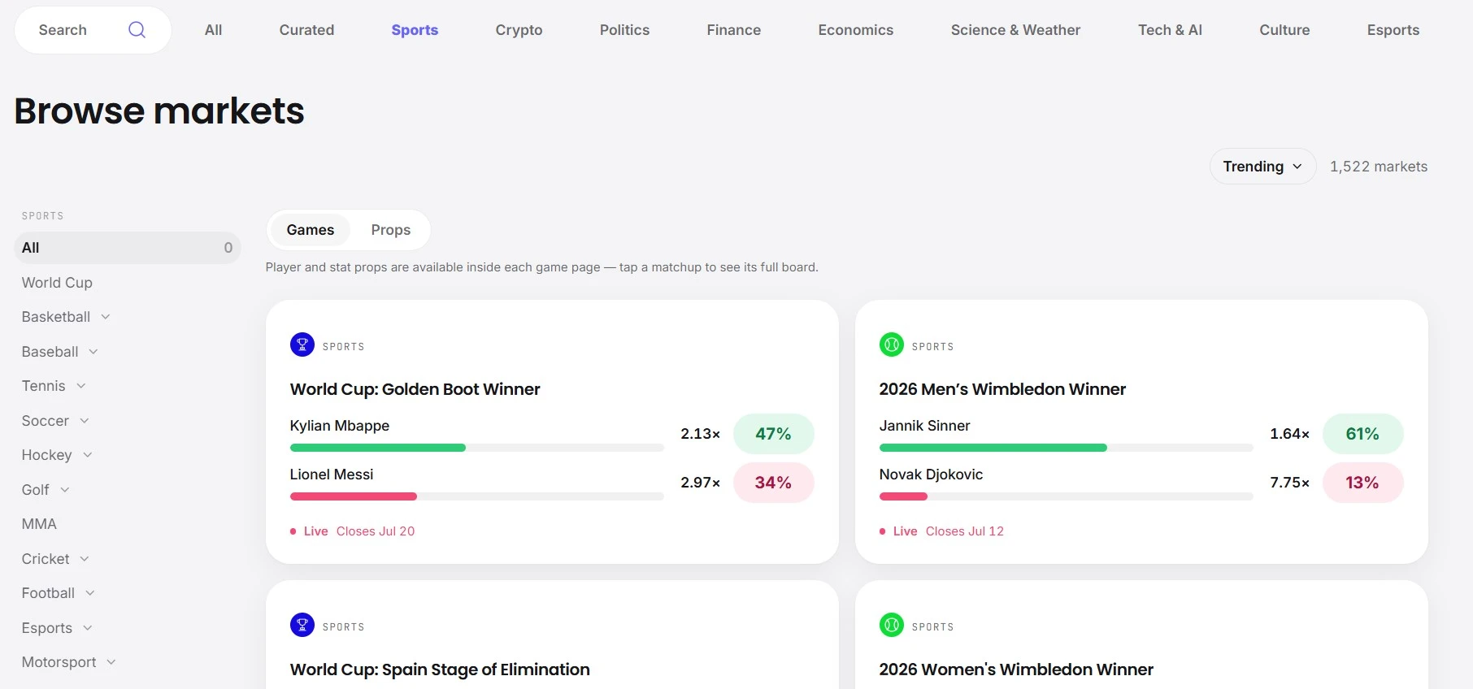Select Lionel Messi 34% odds pill
The width and height of the screenshot is (1473, 689).
[773, 483]
